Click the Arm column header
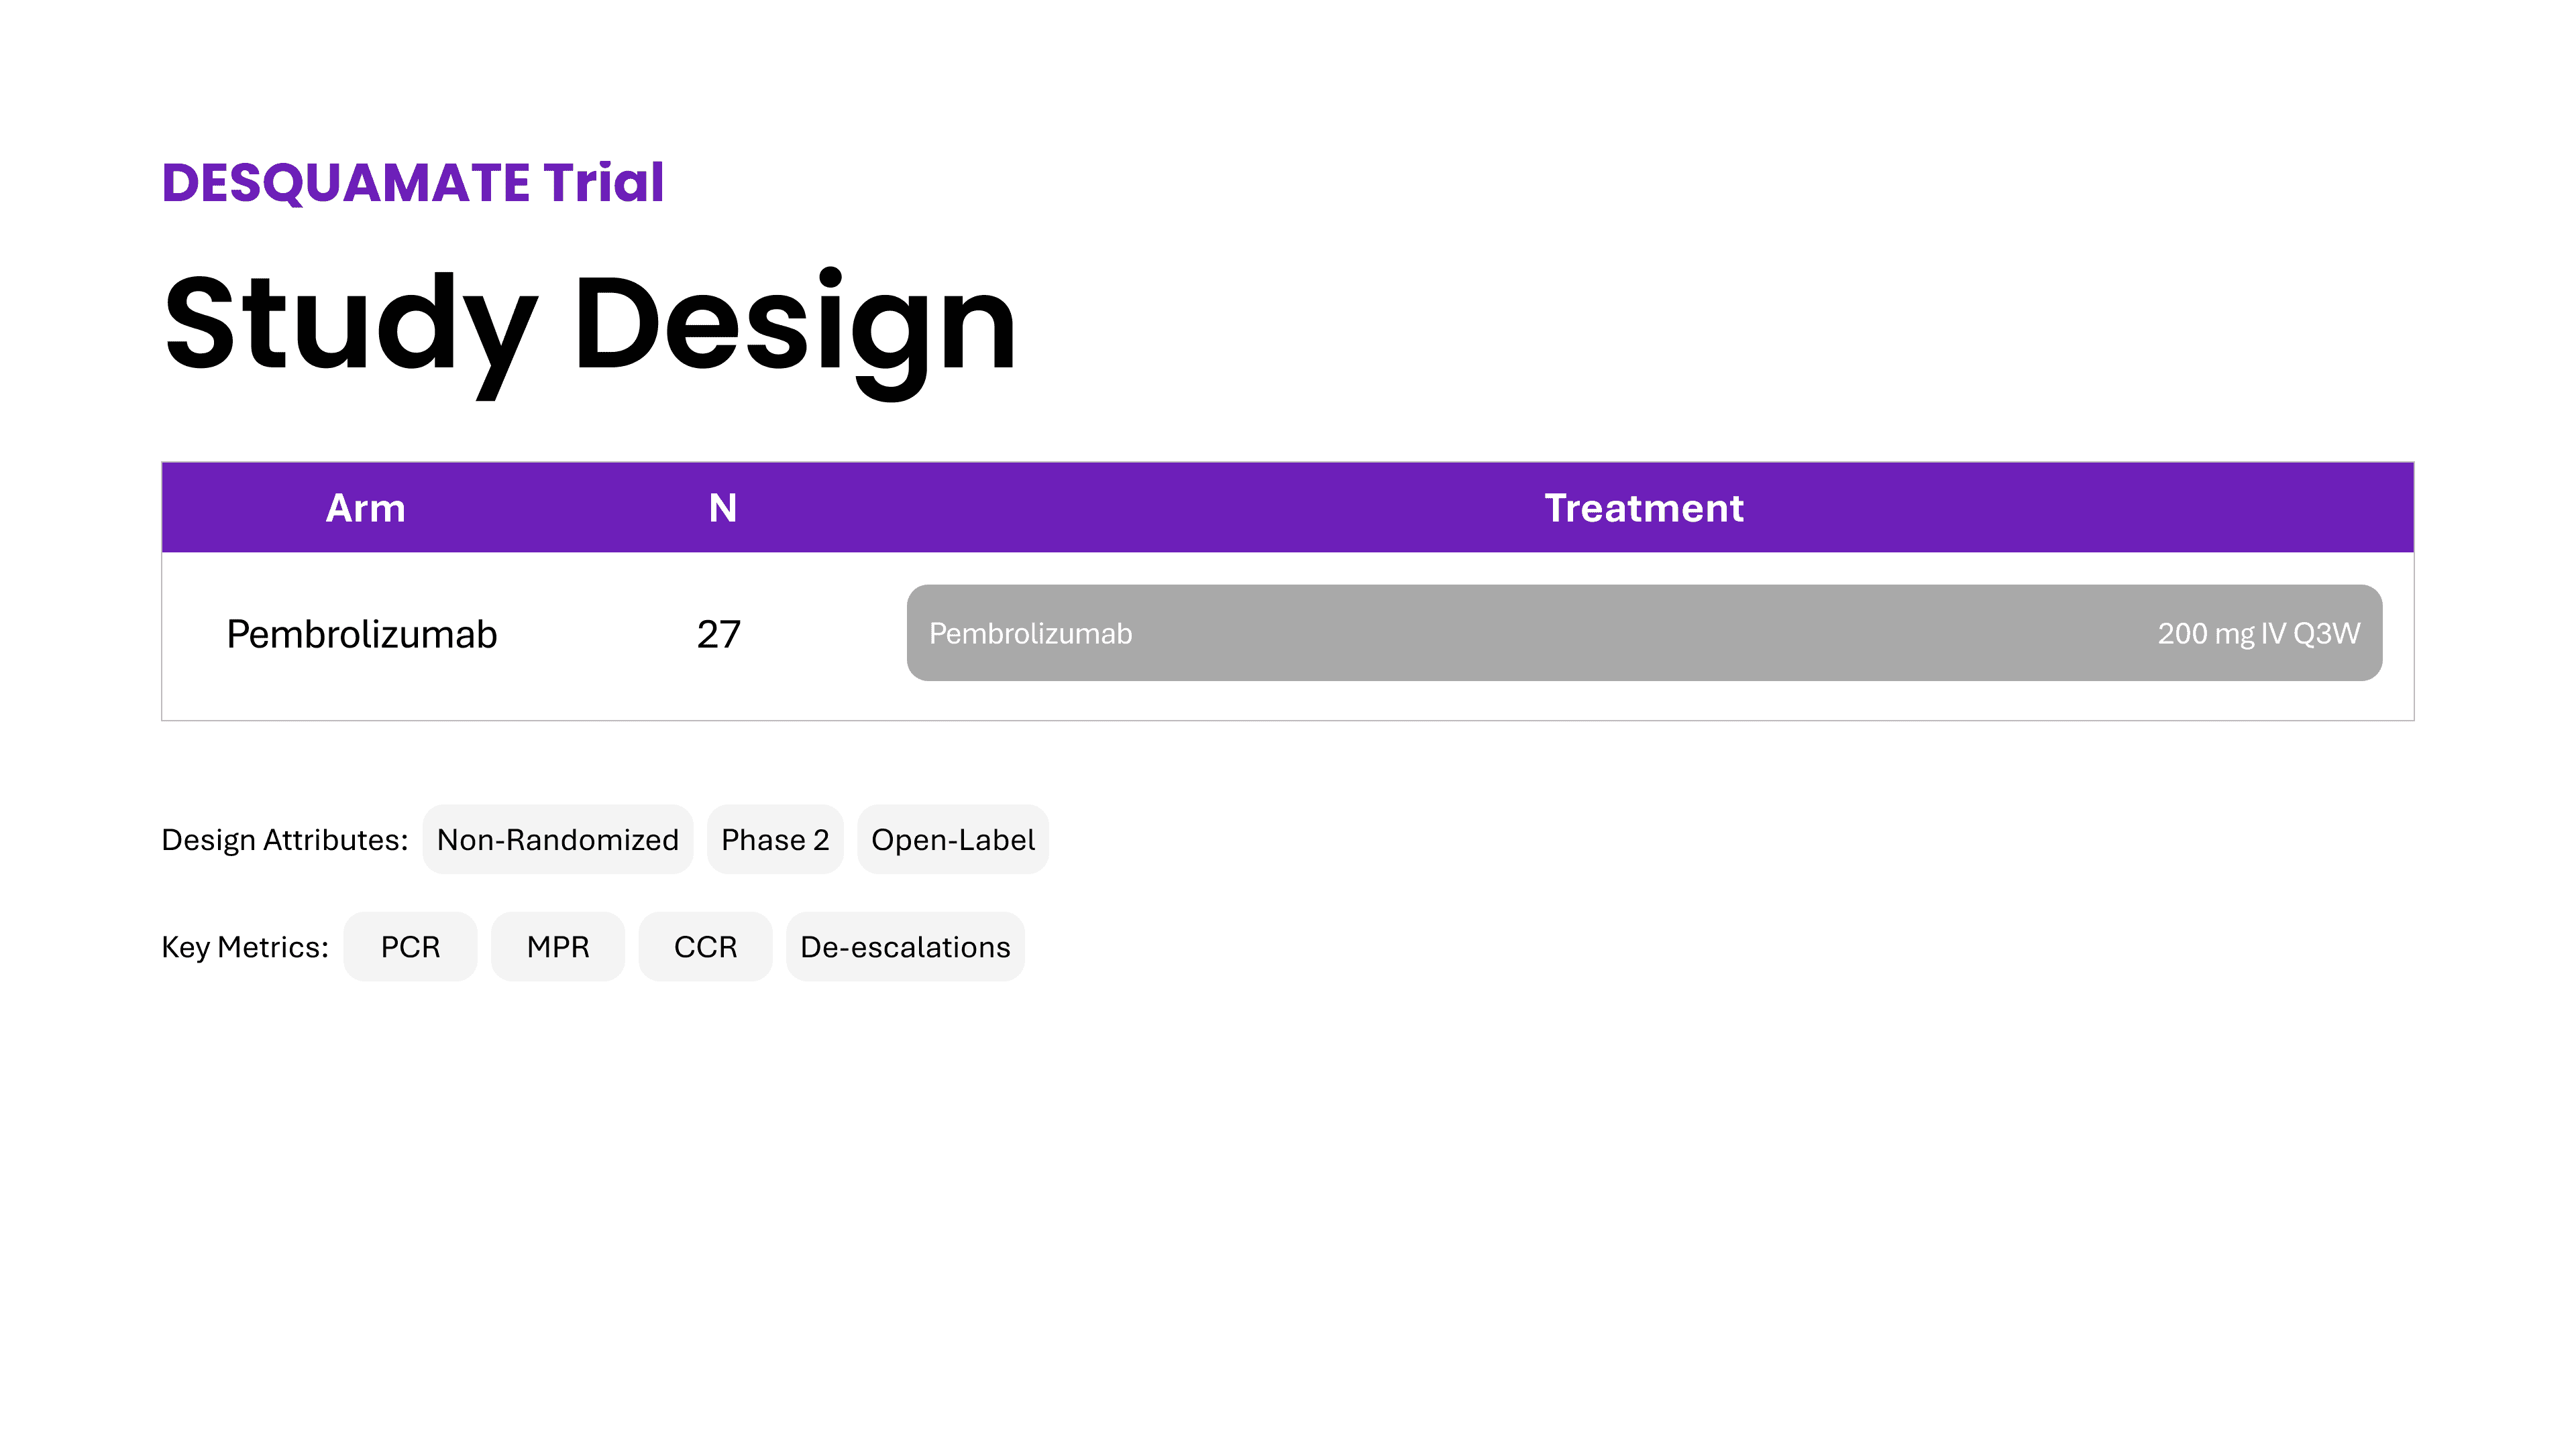 (x=365, y=507)
